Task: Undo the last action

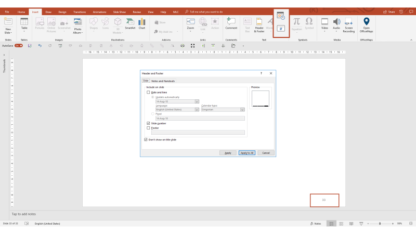Action: point(40,46)
